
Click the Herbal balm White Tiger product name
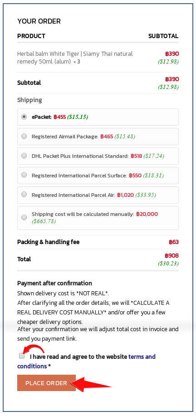tap(75, 58)
